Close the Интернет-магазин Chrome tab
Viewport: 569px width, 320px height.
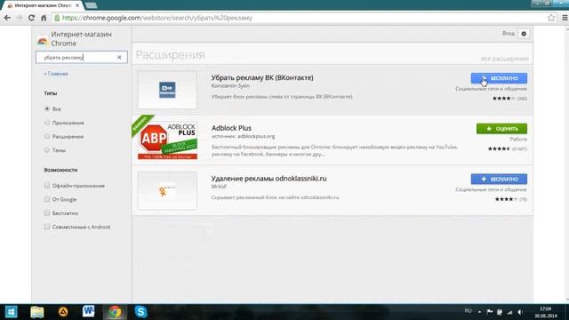(x=77, y=5)
